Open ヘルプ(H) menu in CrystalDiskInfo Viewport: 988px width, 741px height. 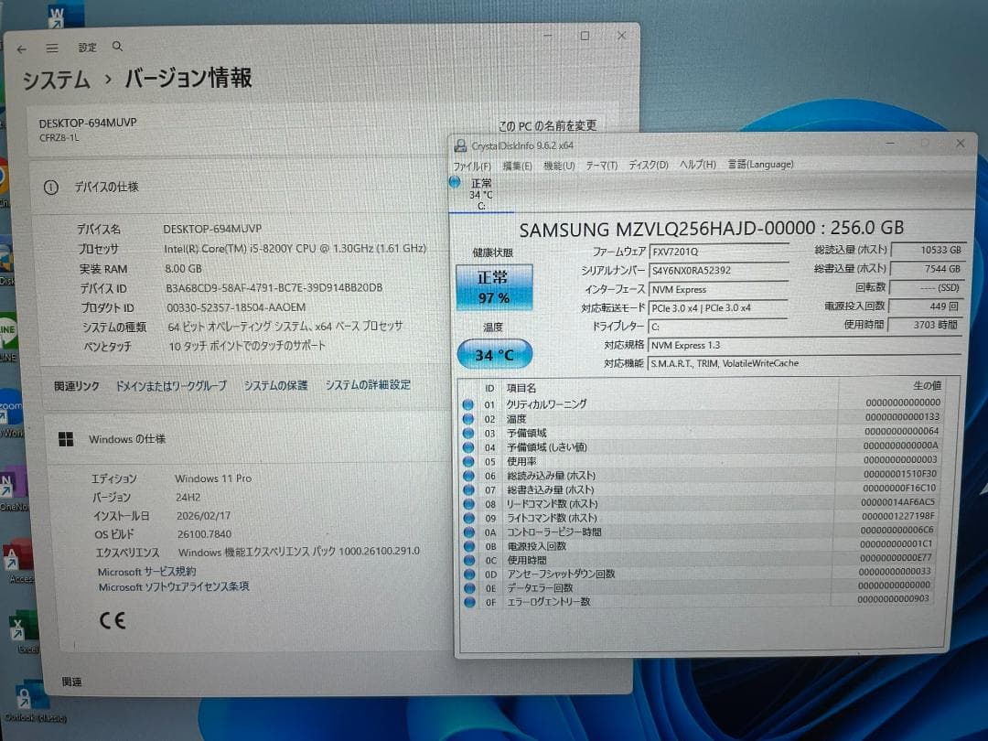(697, 164)
